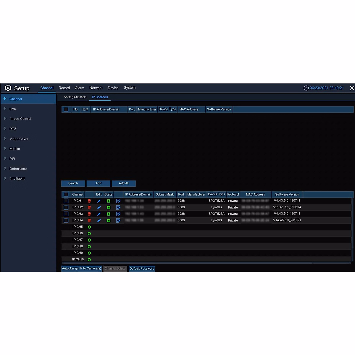This screenshot has width=355, height=355.
Task: Open Motion settings in the sidebar
Action: (x=15, y=149)
